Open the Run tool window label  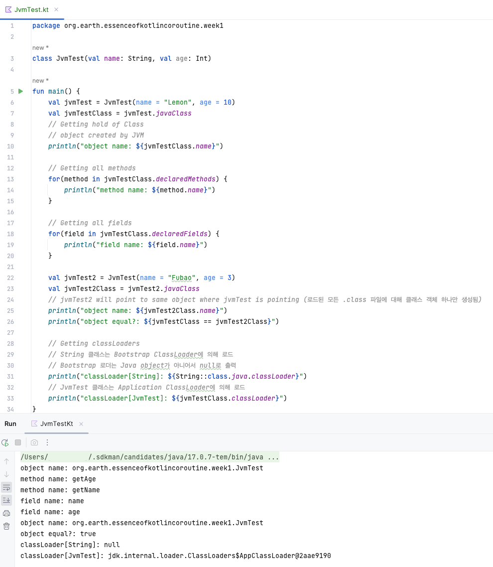[x=10, y=424]
